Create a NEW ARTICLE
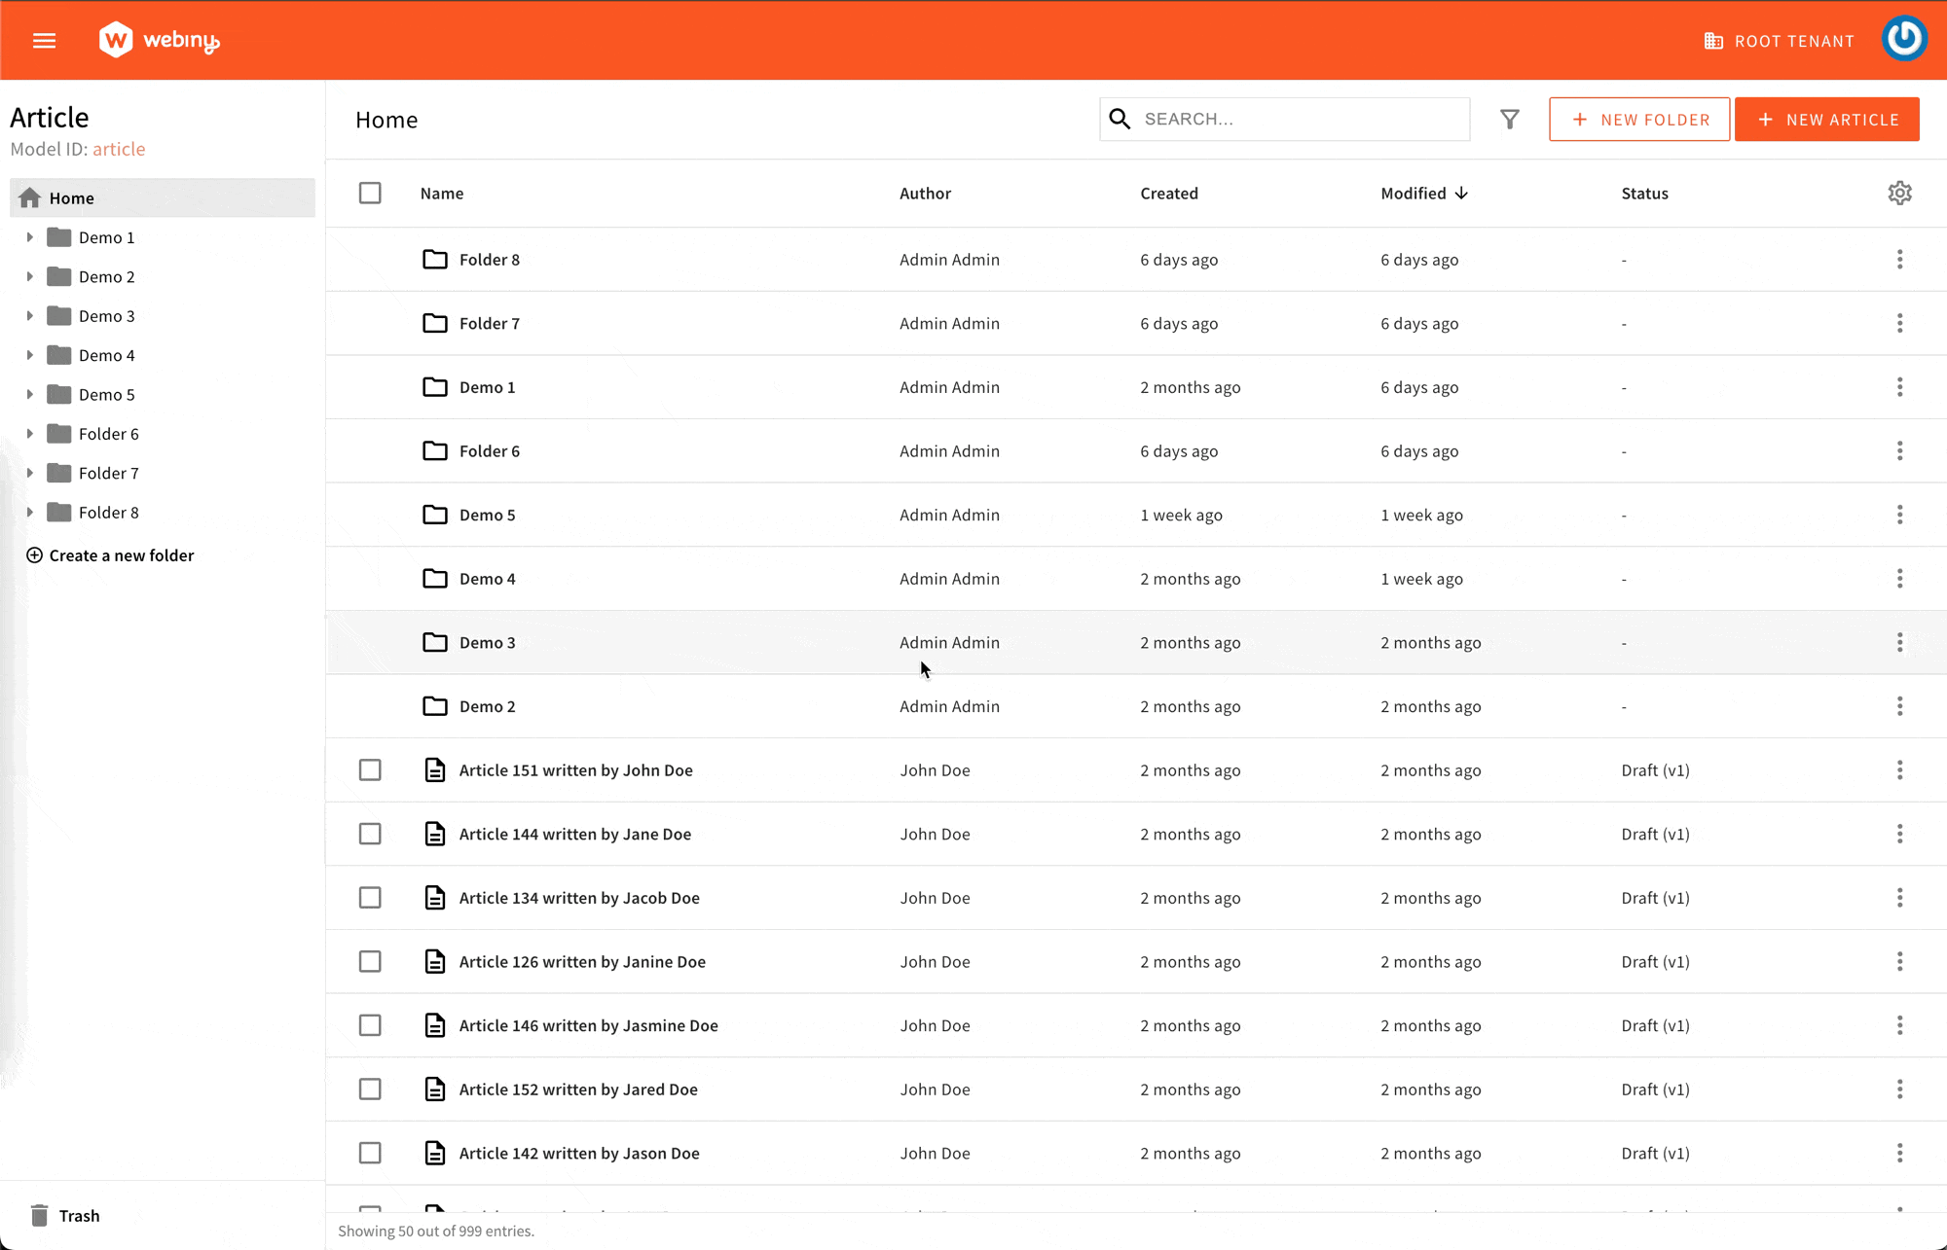Screen dimensions: 1947x1250 (x=1827, y=119)
